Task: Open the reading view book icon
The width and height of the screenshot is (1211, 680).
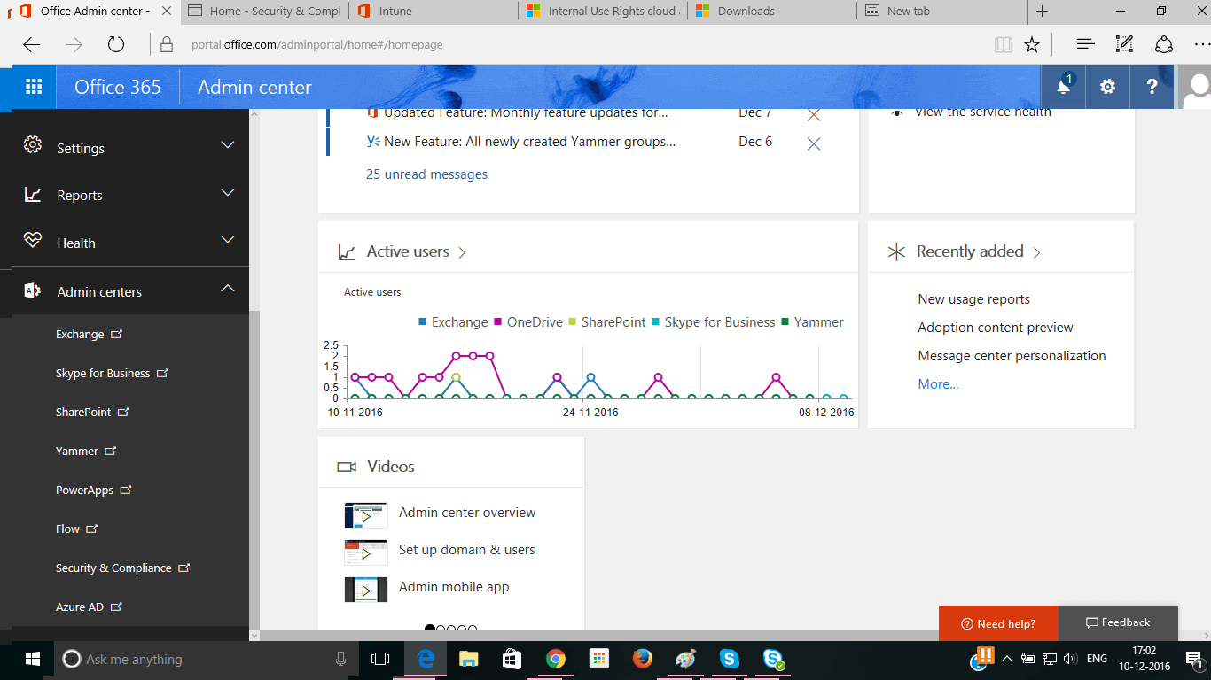Action: (1003, 44)
